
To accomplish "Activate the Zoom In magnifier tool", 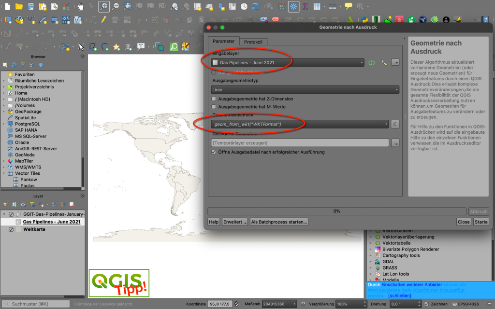I will click(x=104, y=6).
